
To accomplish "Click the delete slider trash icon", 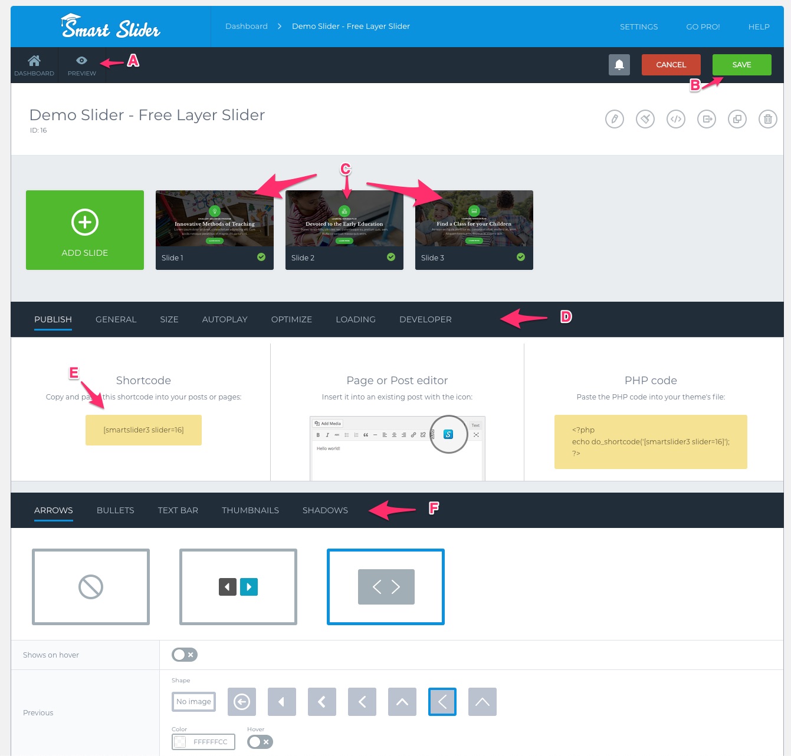I will pyautogui.click(x=768, y=119).
